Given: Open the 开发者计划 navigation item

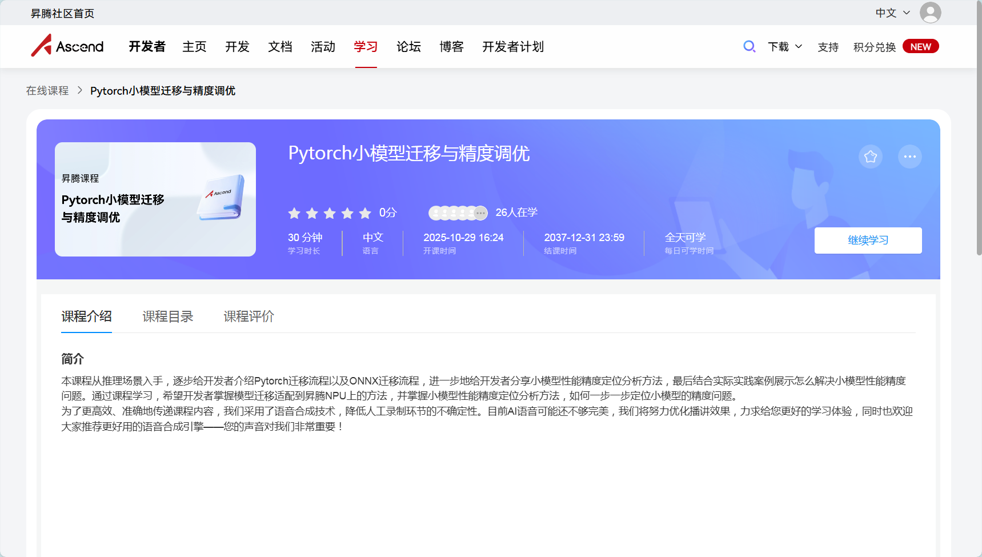Looking at the screenshot, I should pos(512,46).
